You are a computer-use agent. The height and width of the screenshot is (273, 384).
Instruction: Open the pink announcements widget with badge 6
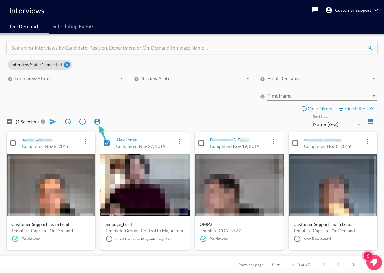coord(373,262)
